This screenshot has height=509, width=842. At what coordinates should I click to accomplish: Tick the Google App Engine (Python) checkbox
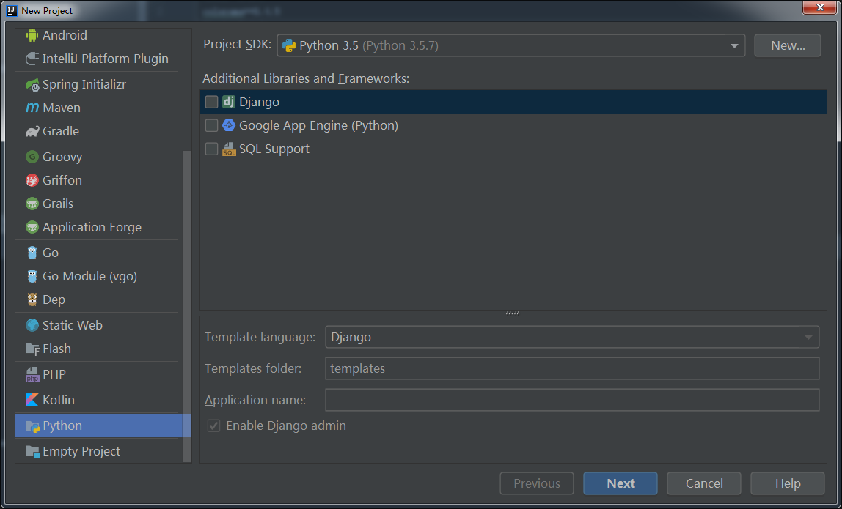[211, 125]
